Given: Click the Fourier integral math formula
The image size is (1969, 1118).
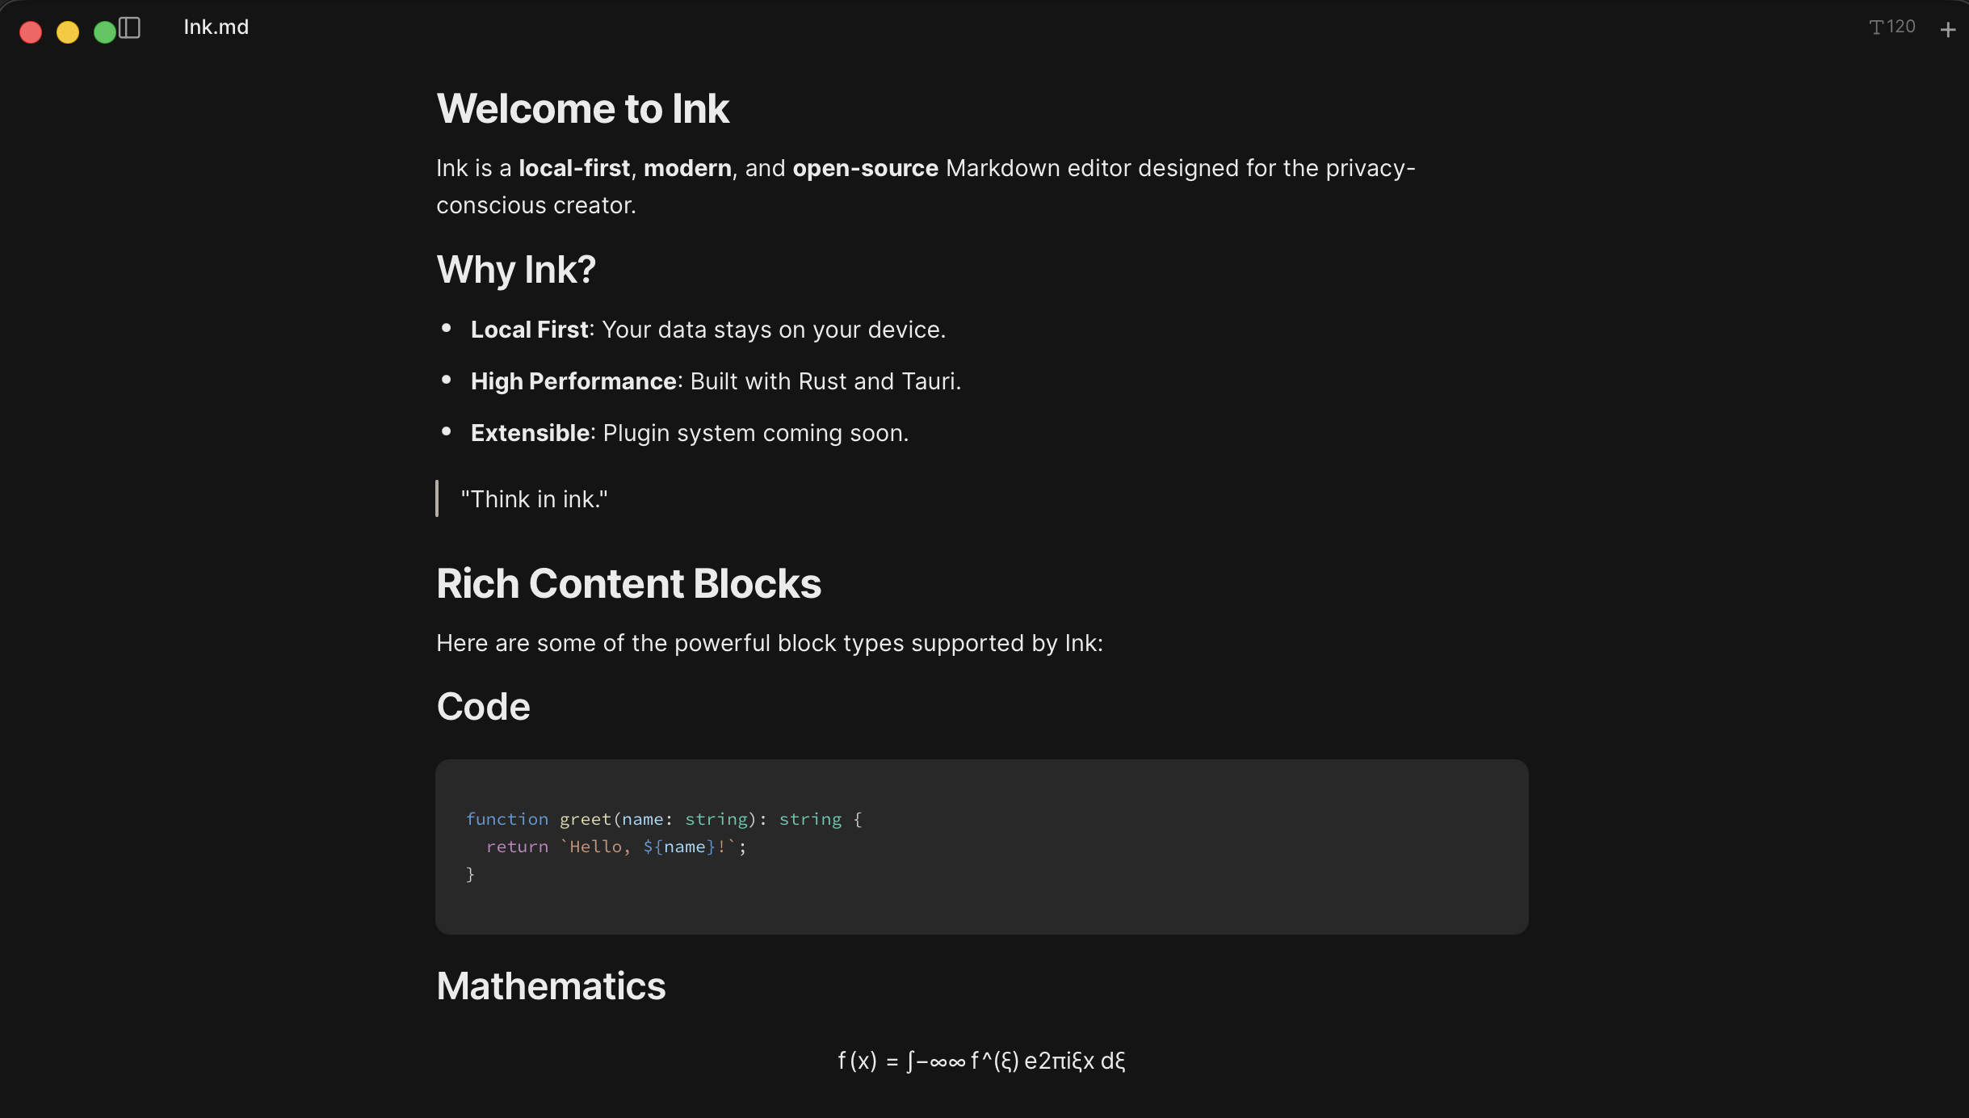Looking at the screenshot, I should 981,1061.
